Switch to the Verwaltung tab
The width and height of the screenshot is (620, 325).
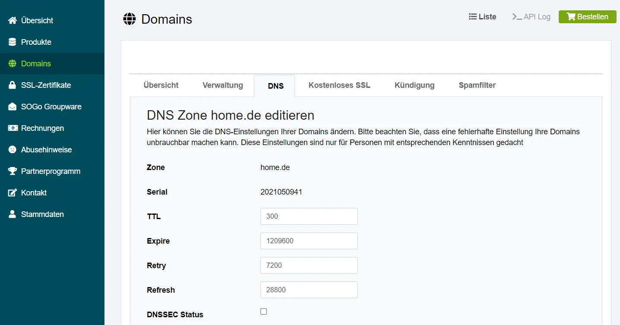(223, 85)
